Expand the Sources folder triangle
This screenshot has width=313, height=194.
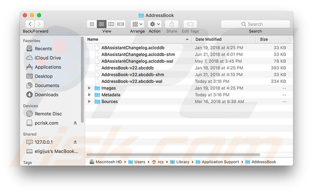(90, 102)
